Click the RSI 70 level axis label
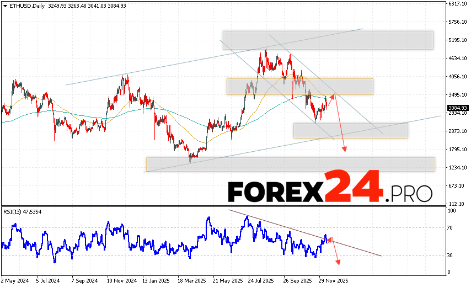This screenshot has height=287, width=471. 451,227
